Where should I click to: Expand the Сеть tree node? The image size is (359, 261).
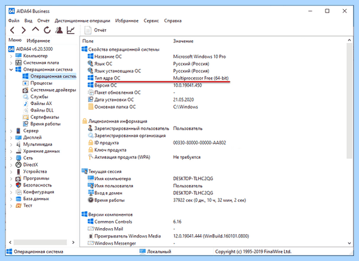tap(11, 158)
